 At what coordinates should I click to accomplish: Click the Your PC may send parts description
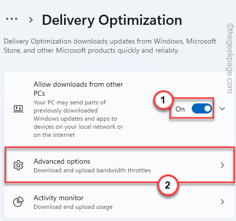[x=78, y=119]
